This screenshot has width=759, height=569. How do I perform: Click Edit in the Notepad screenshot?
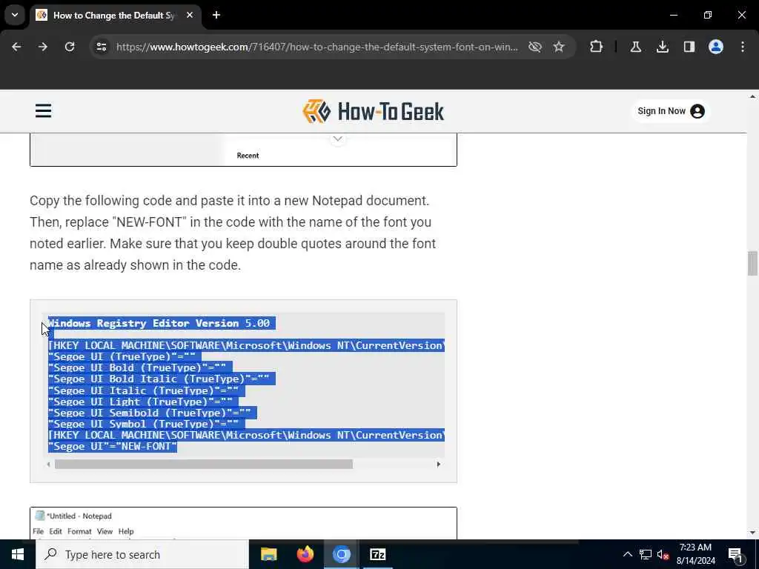(56, 531)
